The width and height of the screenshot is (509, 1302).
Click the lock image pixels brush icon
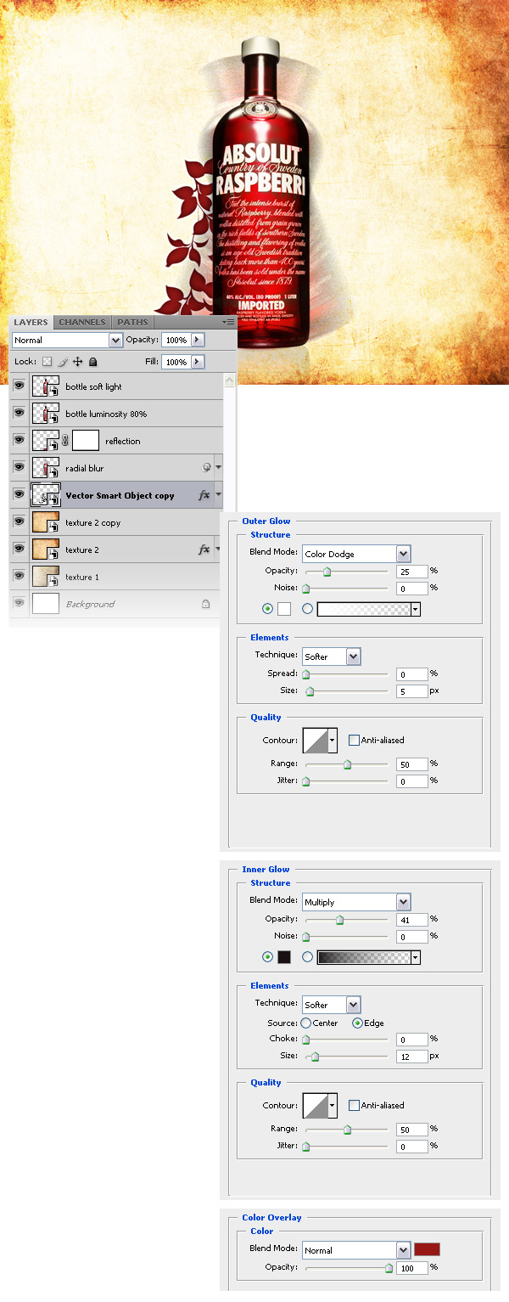pos(63,362)
